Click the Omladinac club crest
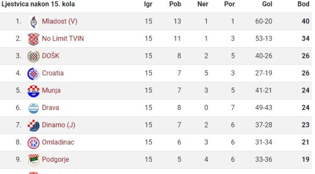The image size is (315, 174). [x=33, y=143]
